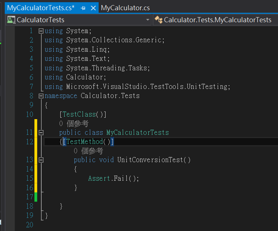The height and width of the screenshot is (231, 278).
Task: Click the class icon beside Calculator.Tests.MyCalculatorTests
Action: click(158, 20)
